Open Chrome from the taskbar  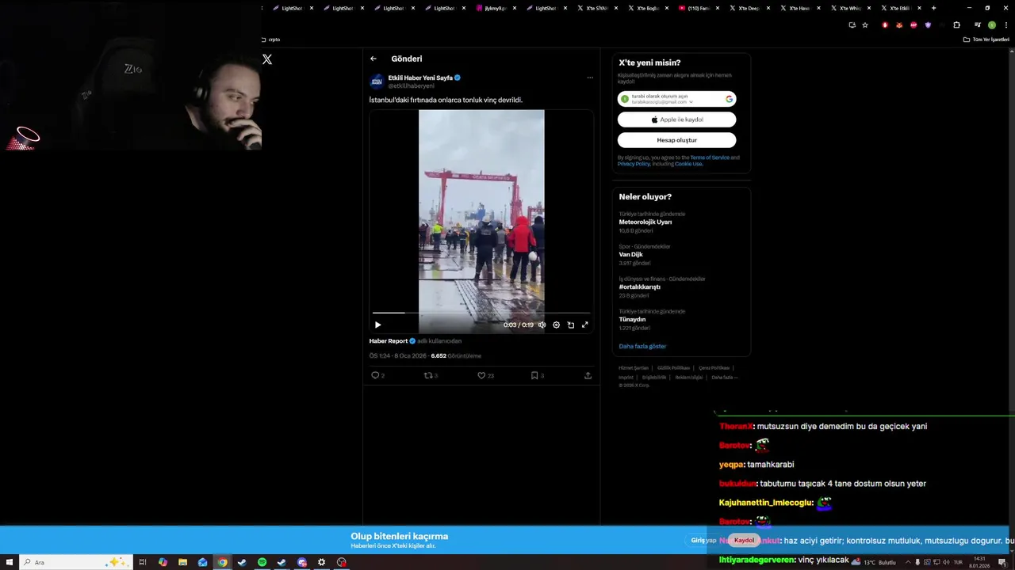click(x=223, y=562)
